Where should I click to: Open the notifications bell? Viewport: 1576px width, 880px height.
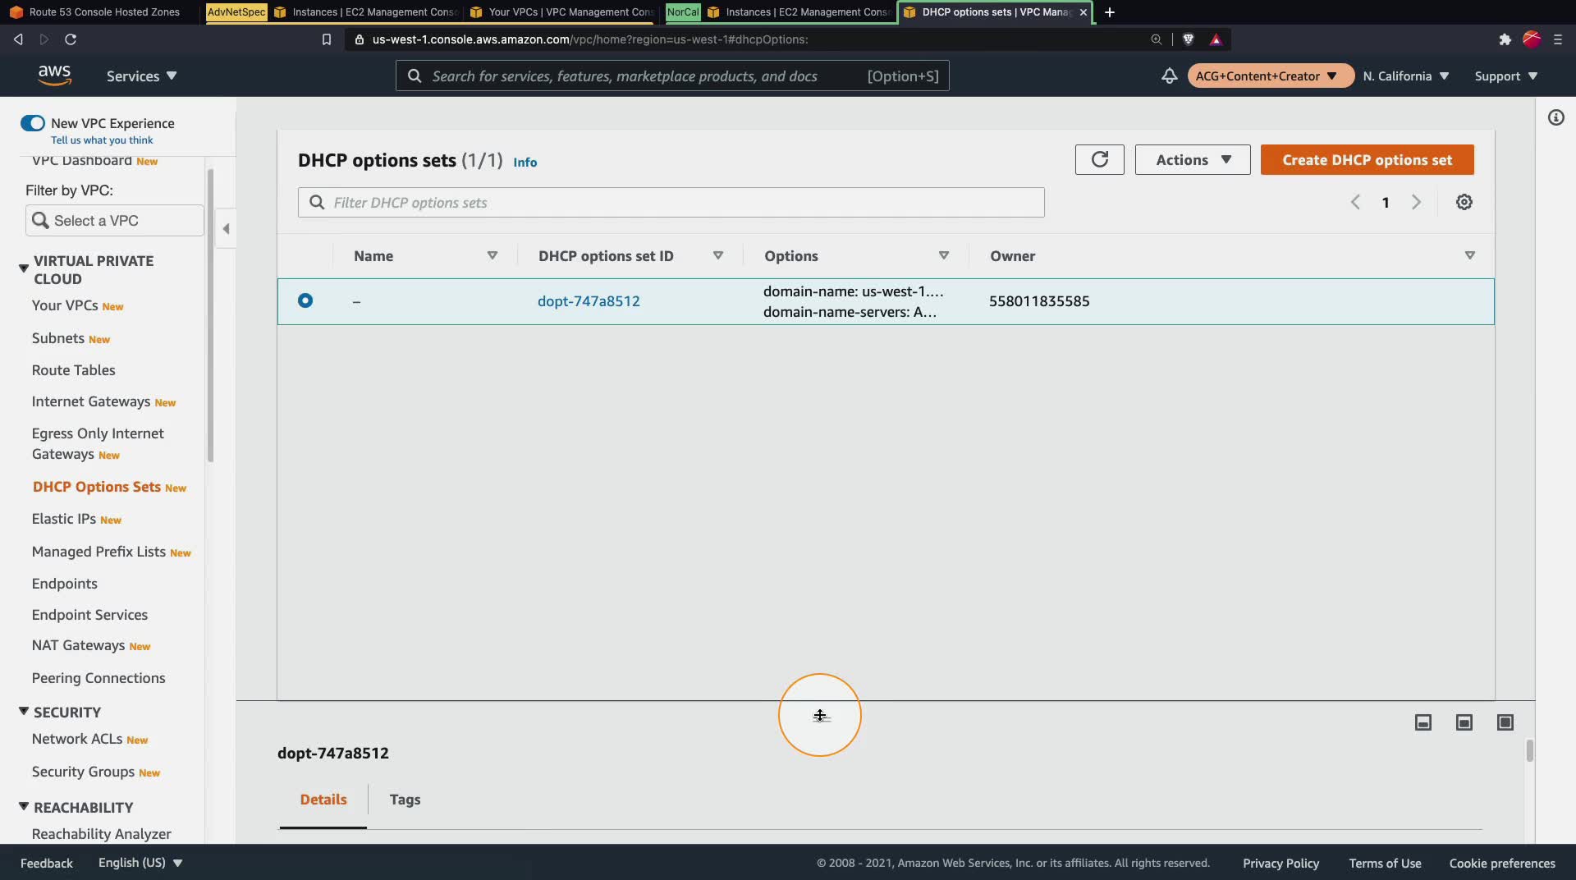pos(1169,76)
